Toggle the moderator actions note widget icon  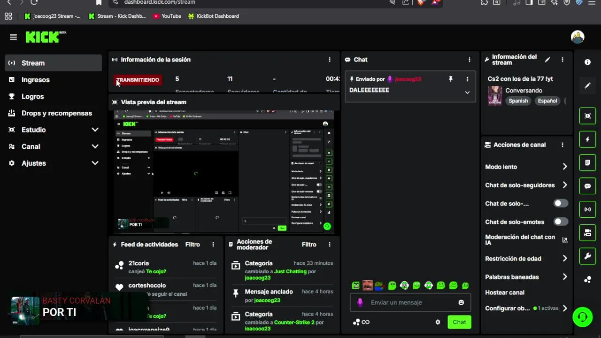587,163
